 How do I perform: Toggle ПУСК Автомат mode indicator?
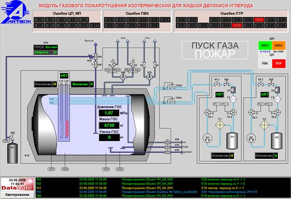pos(46,47)
